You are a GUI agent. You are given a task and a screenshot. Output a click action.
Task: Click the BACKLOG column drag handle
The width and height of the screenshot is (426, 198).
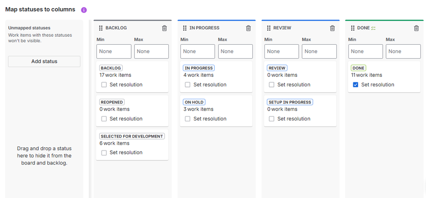[x=101, y=28]
